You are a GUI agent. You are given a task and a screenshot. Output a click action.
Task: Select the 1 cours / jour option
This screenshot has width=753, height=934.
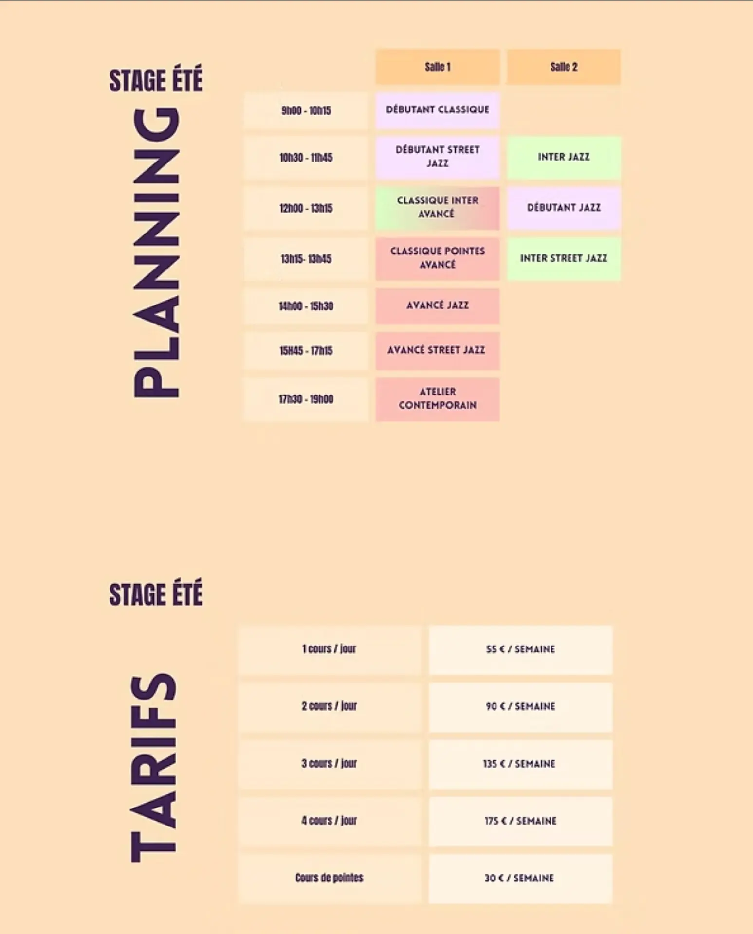tap(329, 650)
